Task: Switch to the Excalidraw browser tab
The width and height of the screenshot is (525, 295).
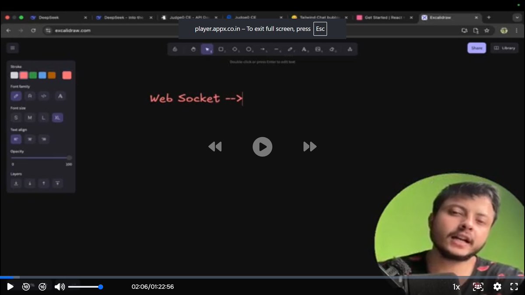Action: [450, 17]
